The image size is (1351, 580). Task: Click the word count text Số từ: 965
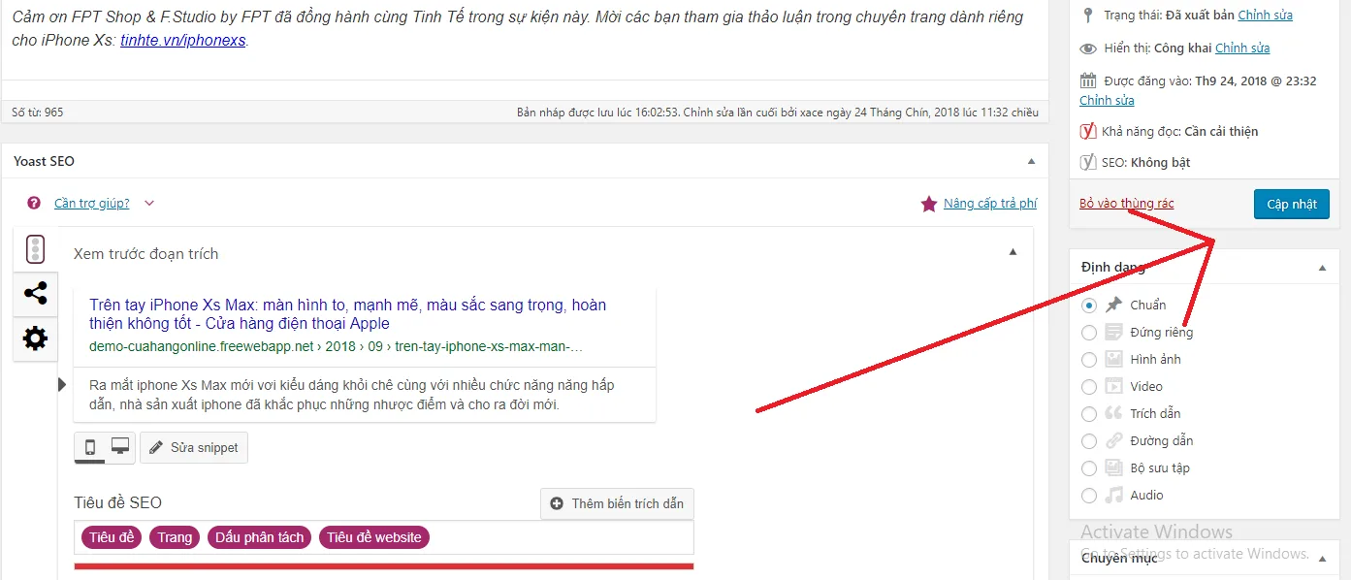38,113
